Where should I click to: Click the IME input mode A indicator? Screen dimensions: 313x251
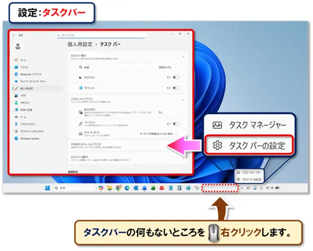(261, 188)
